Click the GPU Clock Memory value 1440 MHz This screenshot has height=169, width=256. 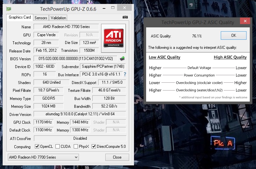tap(80, 122)
